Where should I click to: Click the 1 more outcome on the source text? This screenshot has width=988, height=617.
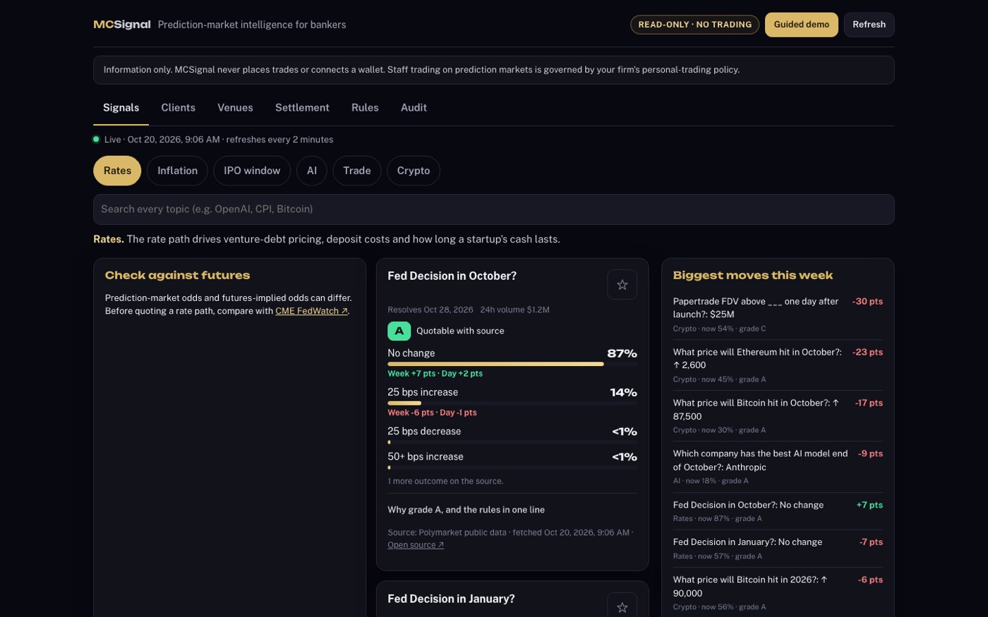pos(445,482)
